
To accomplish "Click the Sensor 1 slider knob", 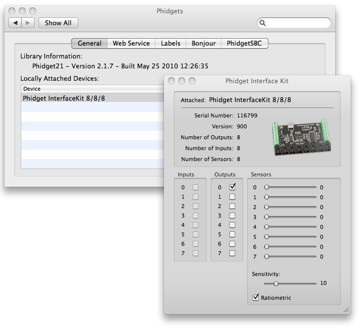I will click(x=266, y=197).
